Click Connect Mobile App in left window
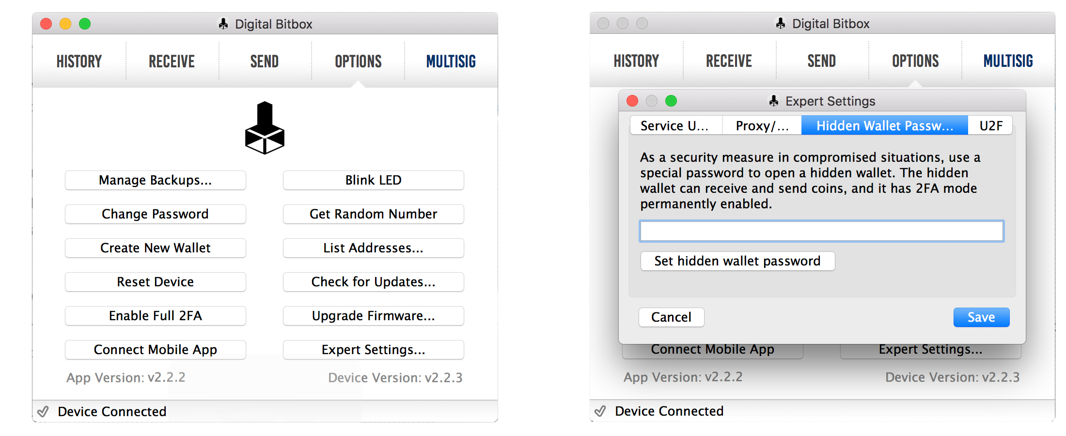 tap(156, 350)
